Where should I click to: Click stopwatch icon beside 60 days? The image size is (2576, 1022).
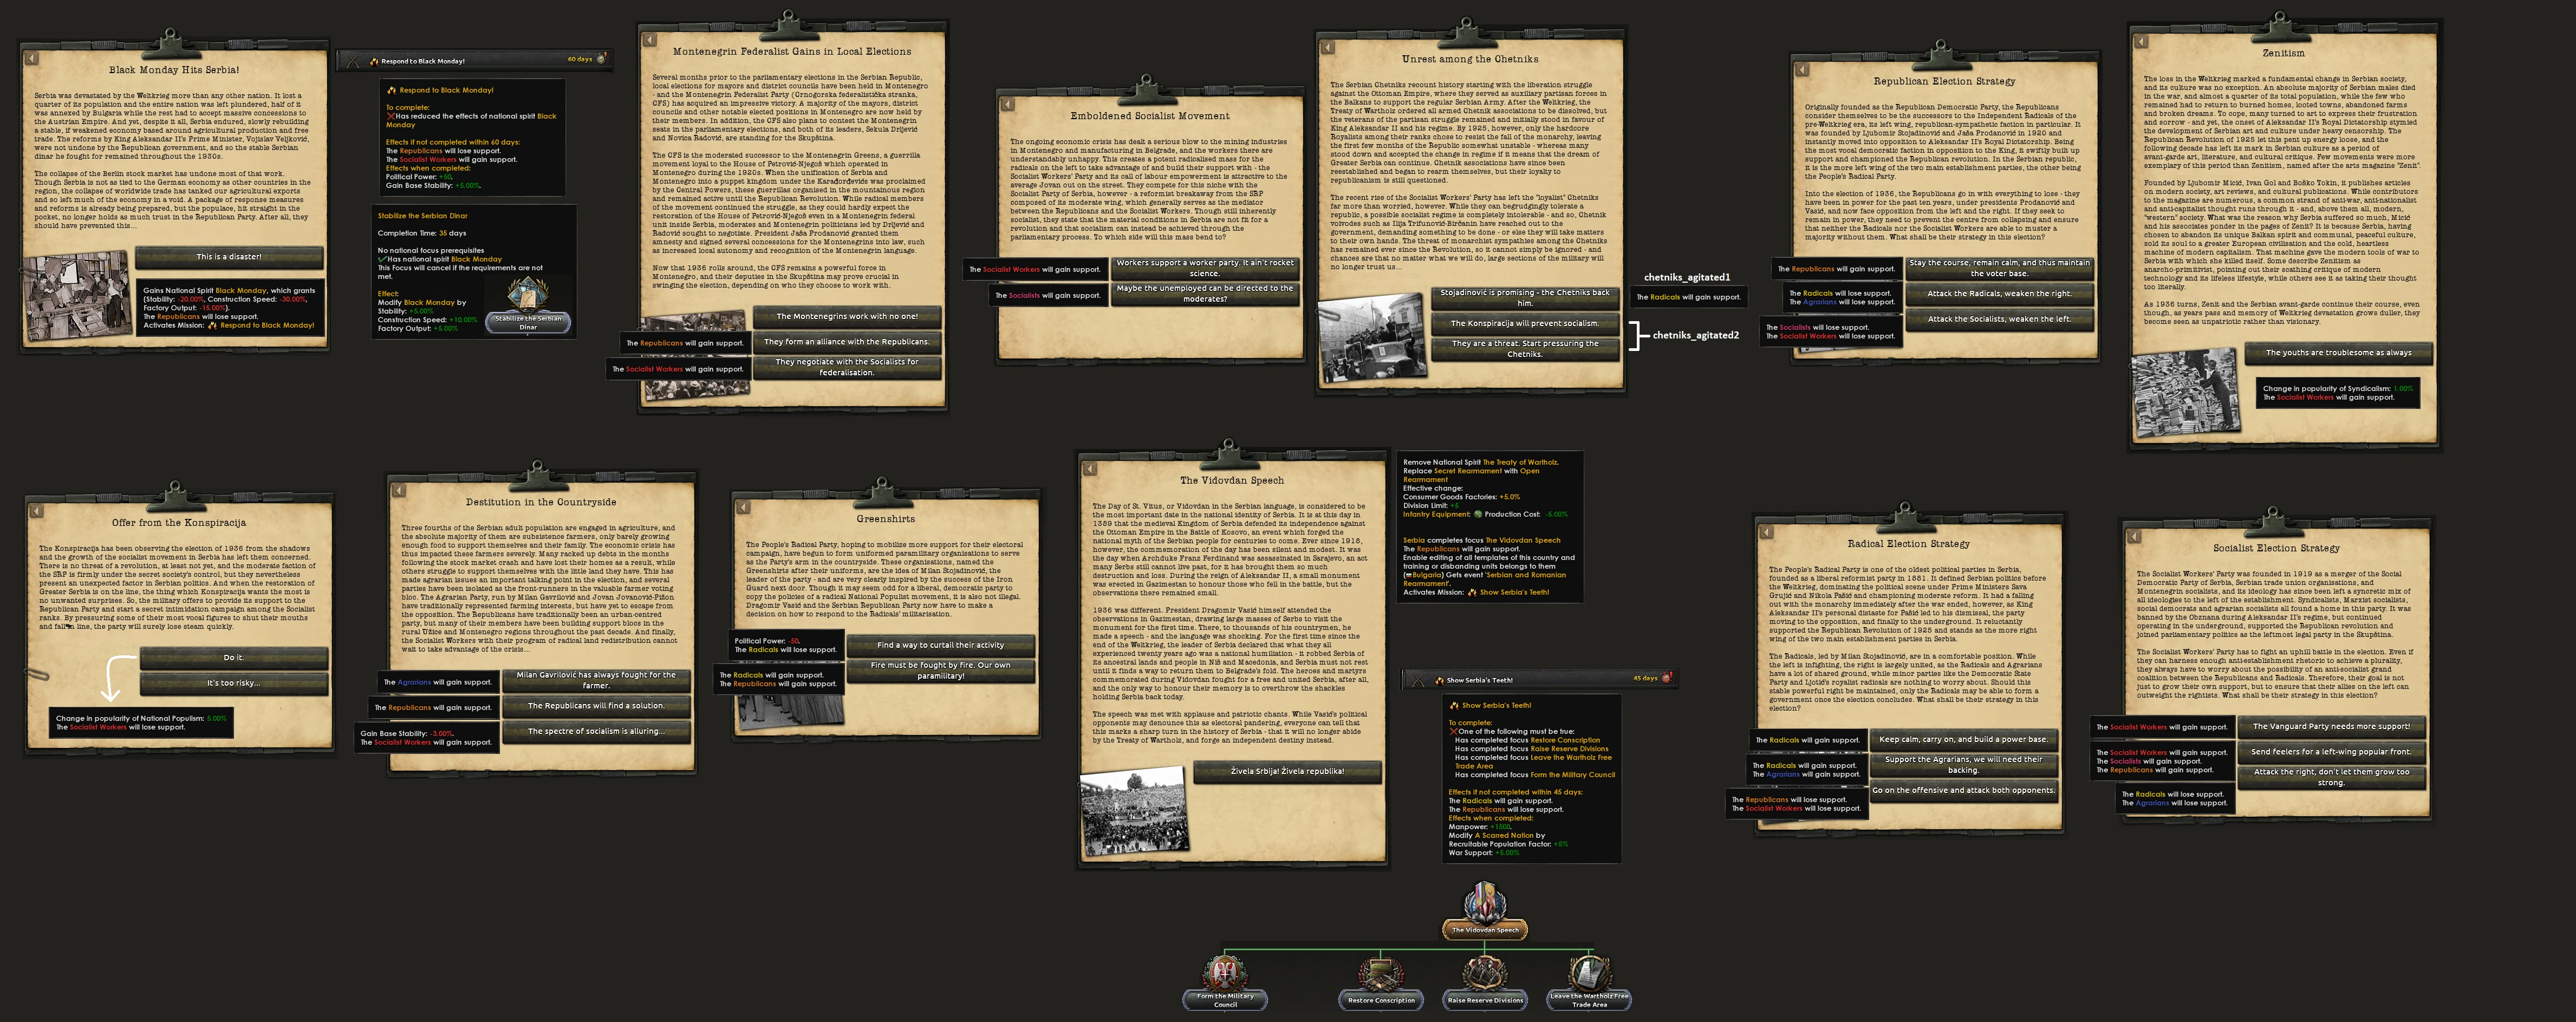pyautogui.click(x=602, y=60)
